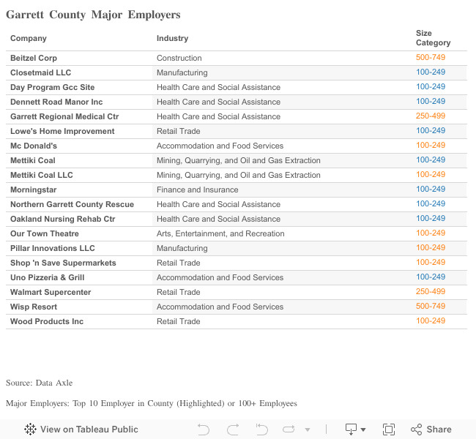Click Arts, Entertainment, and Recreation cell
The height and width of the screenshot is (439, 476).
point(220,233)
